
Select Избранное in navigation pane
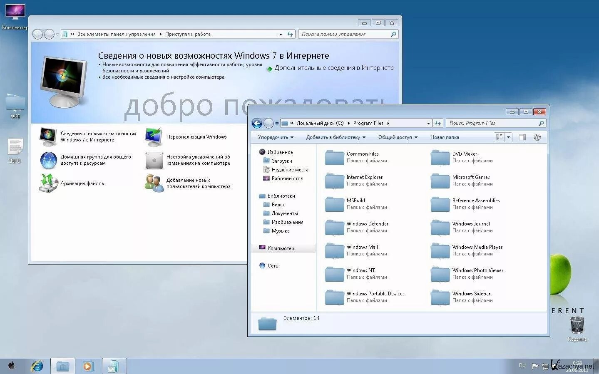pos(276,152)
